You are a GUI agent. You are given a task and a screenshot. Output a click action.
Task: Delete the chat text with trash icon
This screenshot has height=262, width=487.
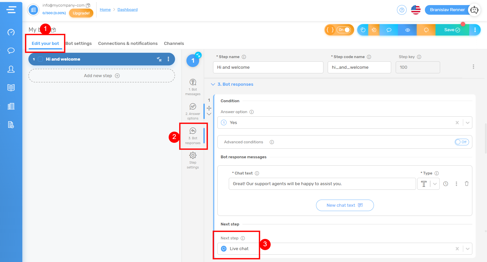click(466, 184)
